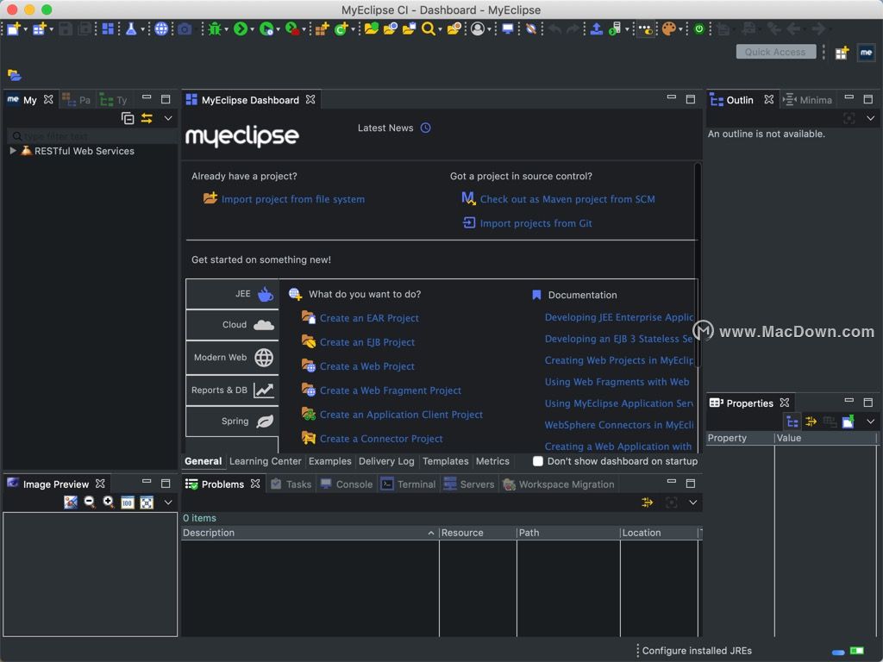This screenshot has height=662, width=883.
Task: Click the blue upload deploy icon
Action: tap(597, 28)
